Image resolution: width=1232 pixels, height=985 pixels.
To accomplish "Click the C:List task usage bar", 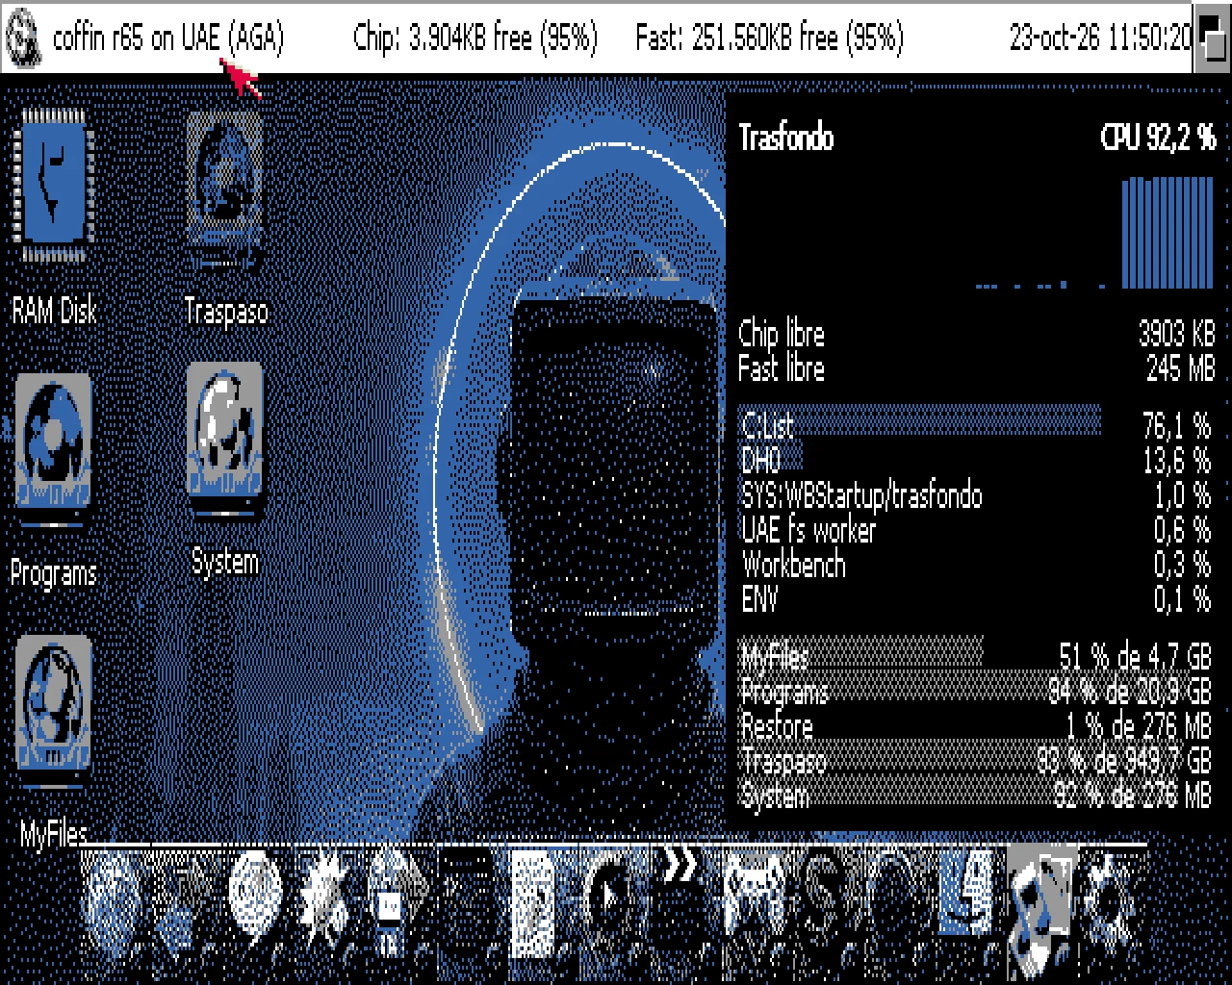I will 920,421.
